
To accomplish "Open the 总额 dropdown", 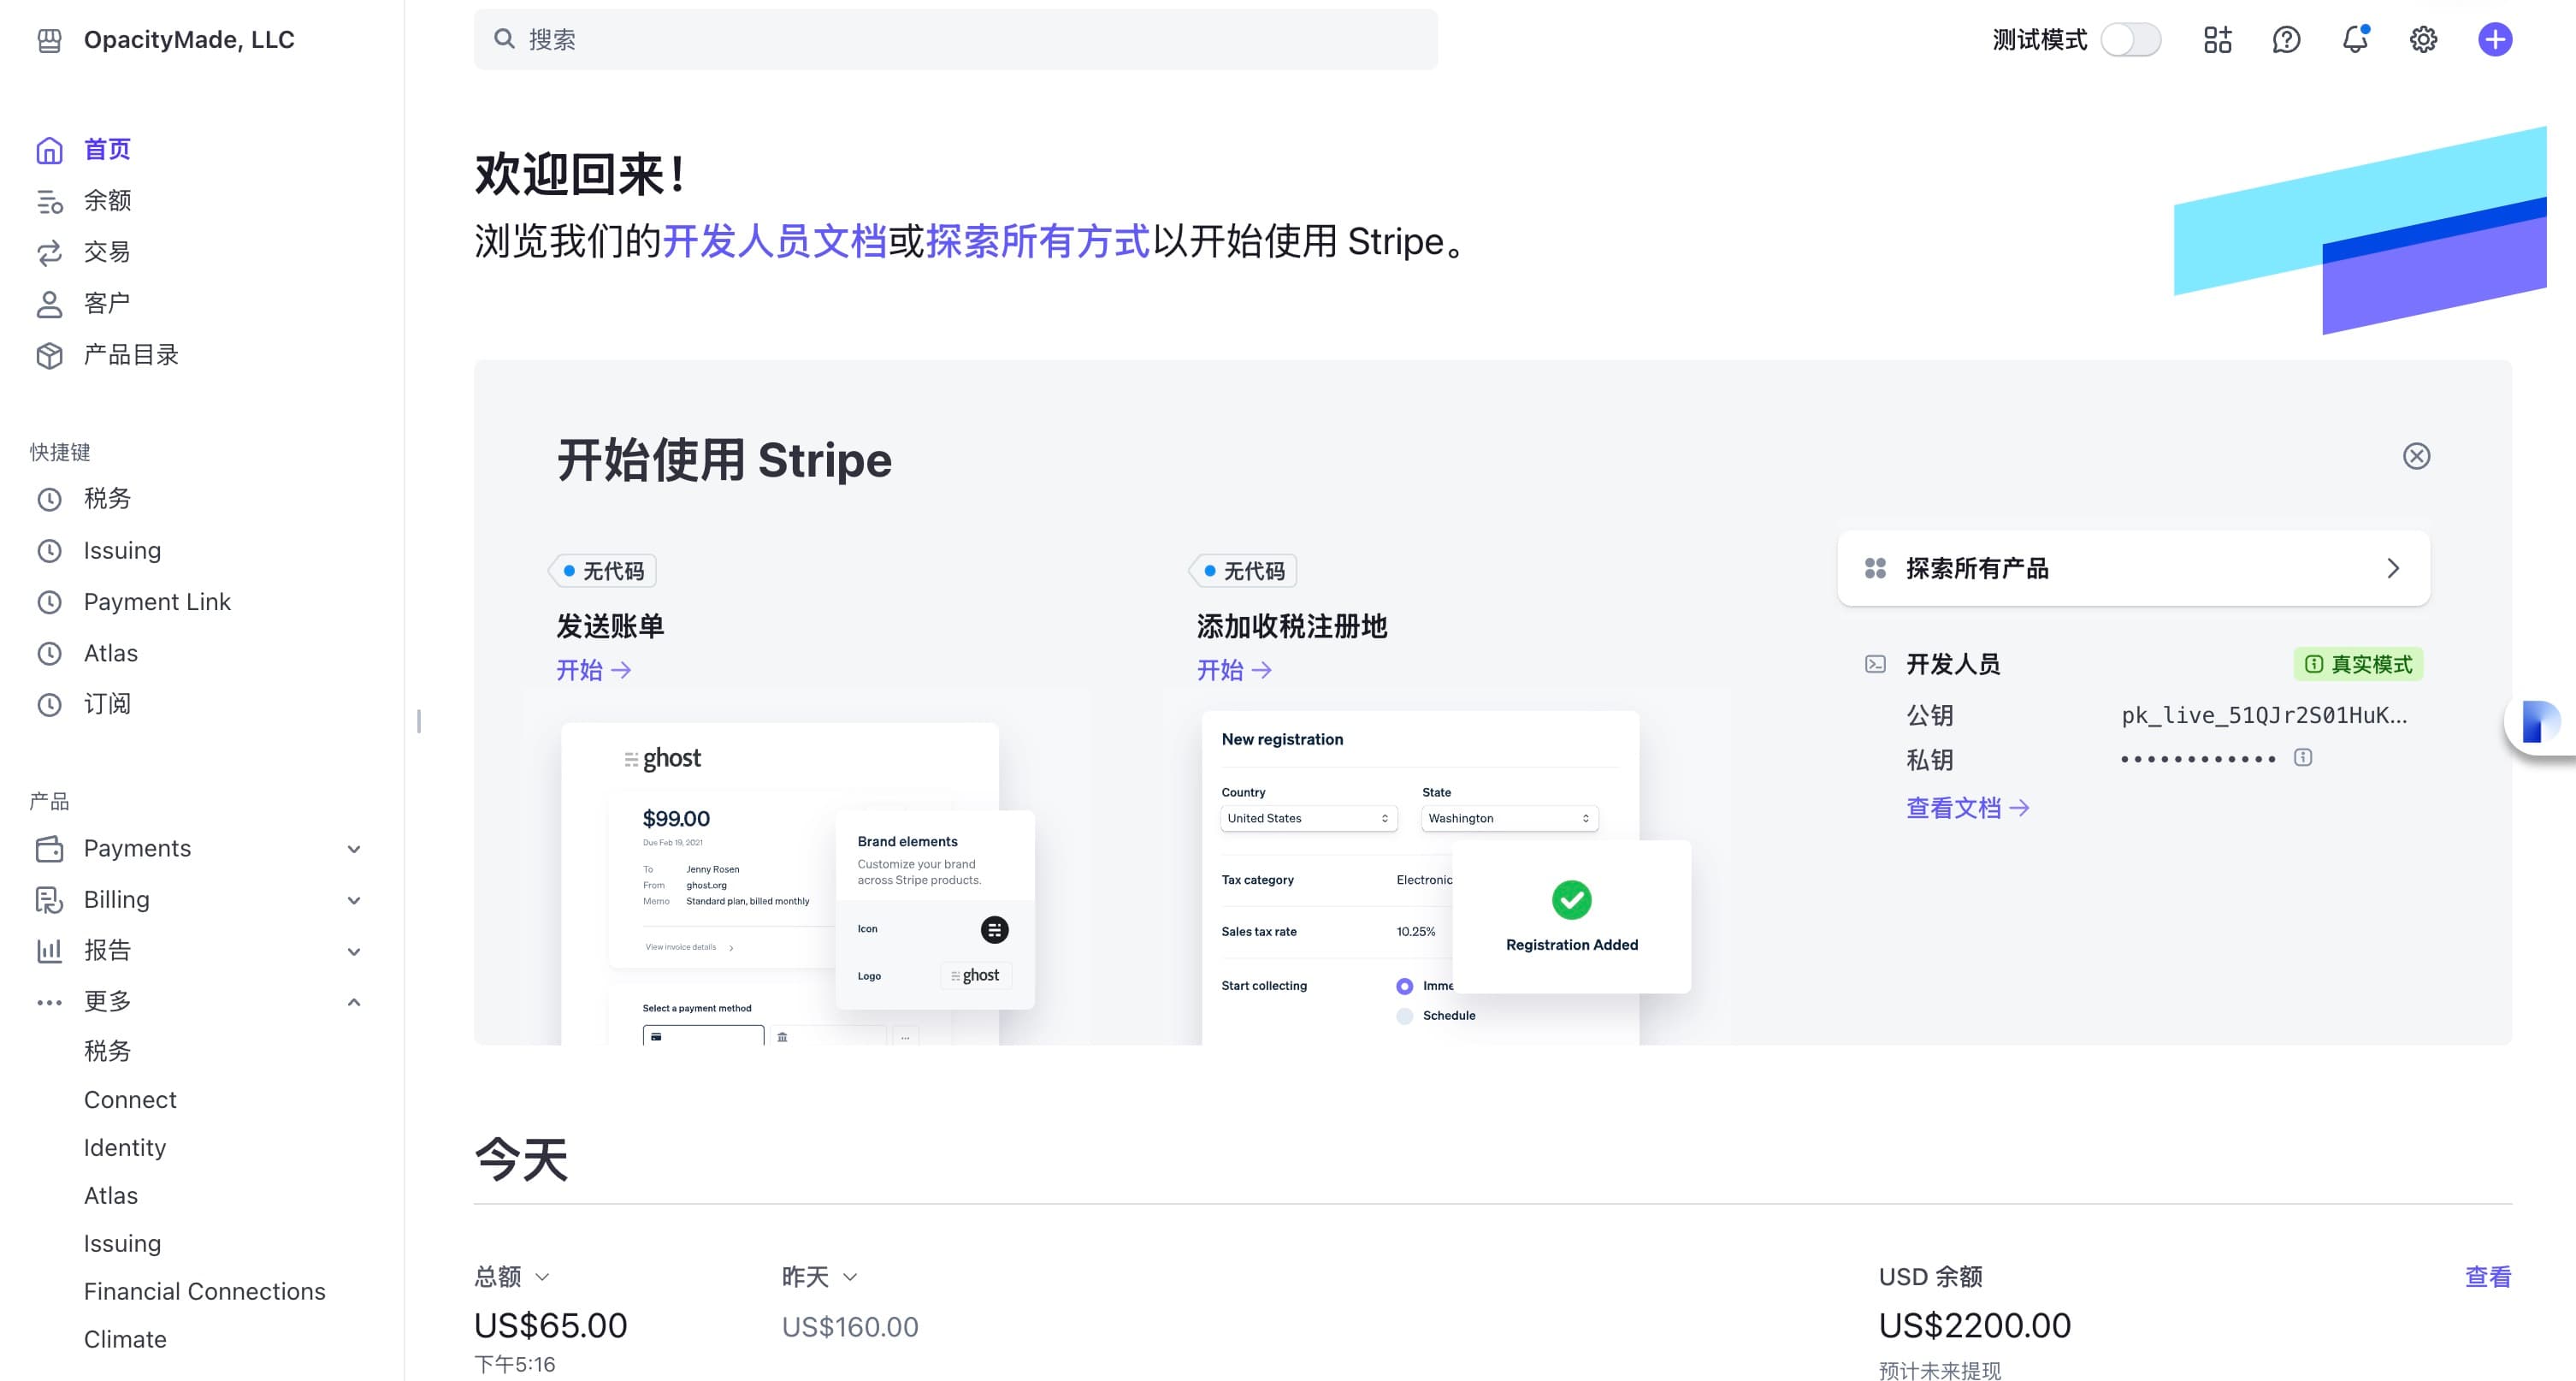I will [512, 1277].
